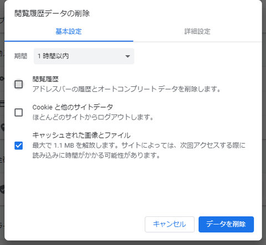Switch to the 基本設定 tab
Image resolution: width=266 pixels, height=245 pixels.
(x=69, y=32)
